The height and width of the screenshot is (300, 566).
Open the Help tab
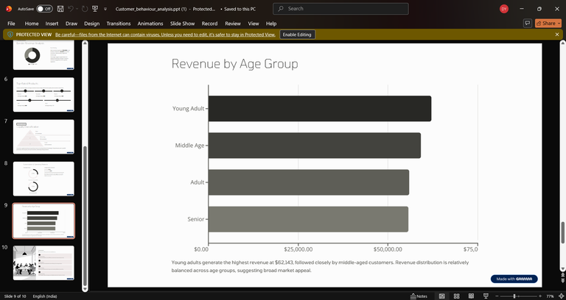click(271, 24)
